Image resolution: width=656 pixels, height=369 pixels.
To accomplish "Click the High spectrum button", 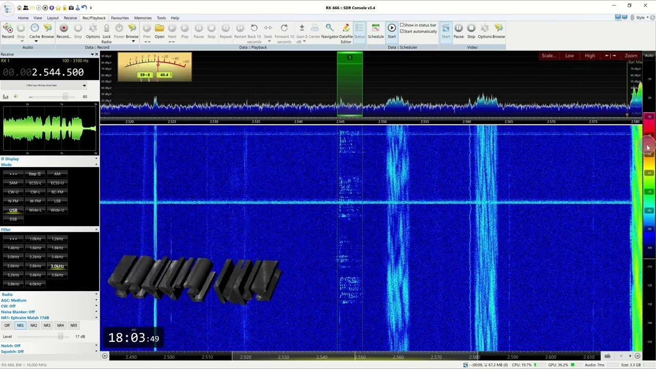I will pyautogui.click(x=590, y=55).
